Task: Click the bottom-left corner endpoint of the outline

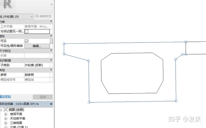Action: pos(89,102)
